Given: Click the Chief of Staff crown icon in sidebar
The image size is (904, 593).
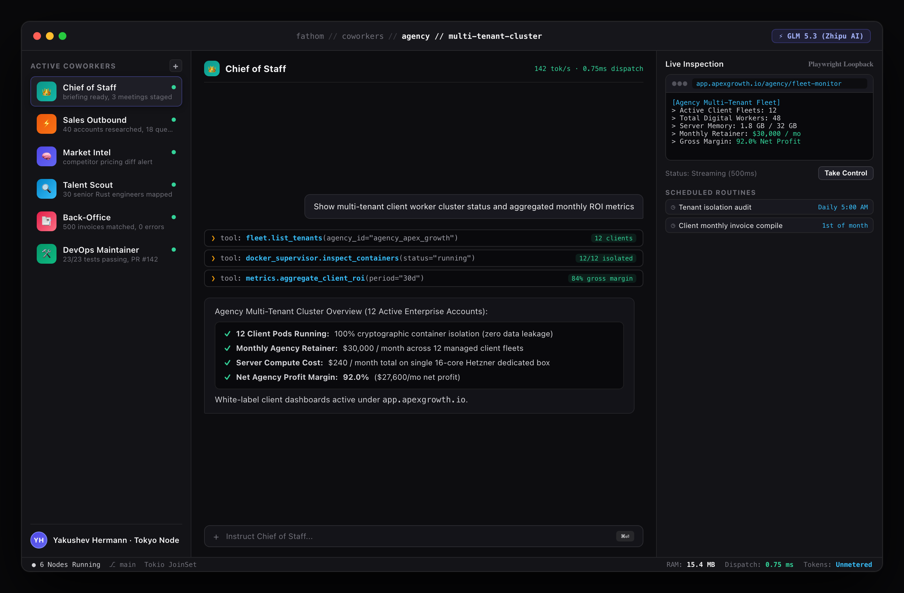Looking at the screenshot, I should [46, 91].
